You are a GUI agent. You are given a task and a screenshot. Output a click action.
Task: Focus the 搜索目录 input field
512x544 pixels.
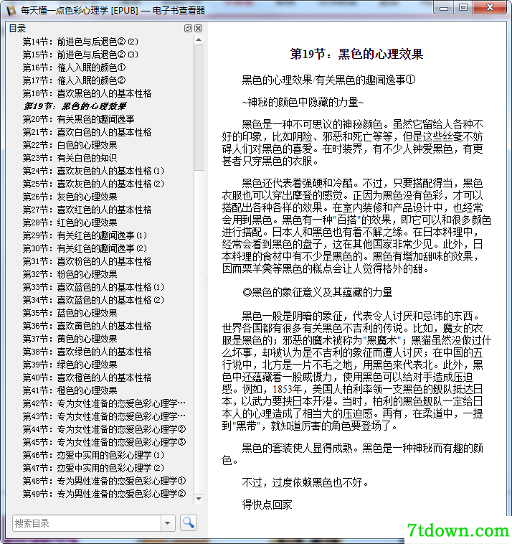tap(87, 523)
